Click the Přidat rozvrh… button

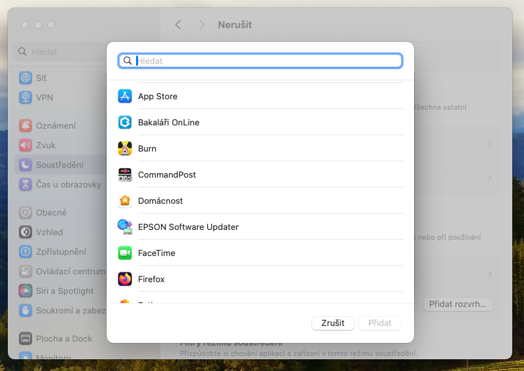click(x=458, y=304)
